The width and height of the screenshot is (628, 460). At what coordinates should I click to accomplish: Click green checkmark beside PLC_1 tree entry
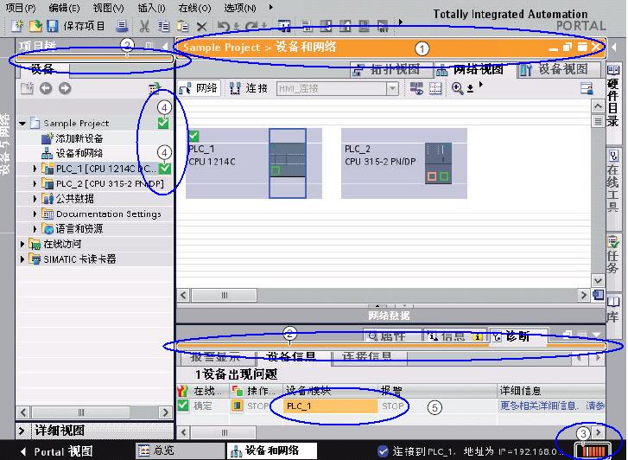click(165, 169)
